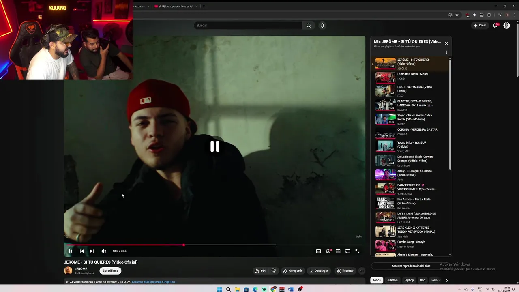This screenshot has height=292, width=519.
Task: Open the YouTube account avatar menu
Action: (x=506, y=25)
